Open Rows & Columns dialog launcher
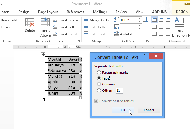 (79, 41)
